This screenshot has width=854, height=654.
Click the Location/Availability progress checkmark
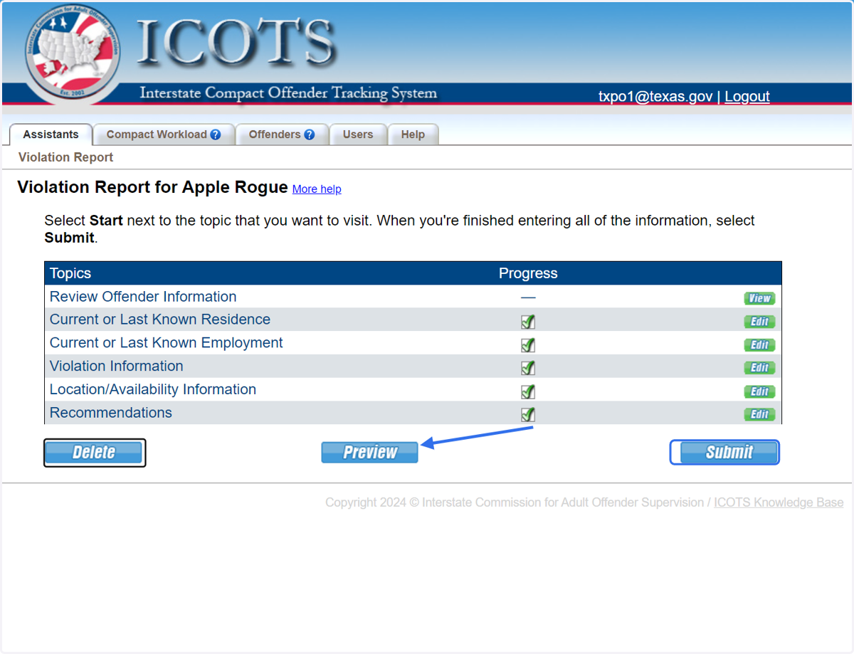pos(528,391)
